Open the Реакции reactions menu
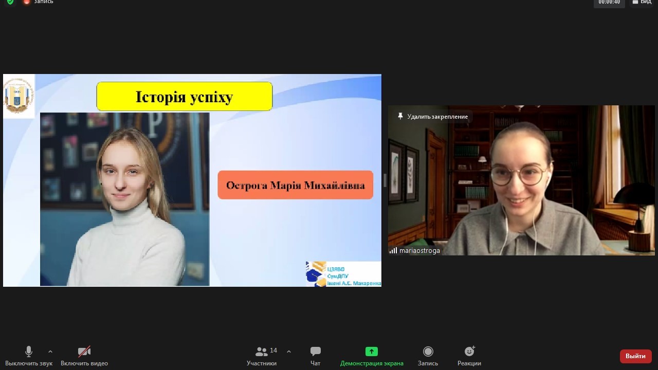This screenshot has width=658, height=370. pyautogui.click(x=469, y=356)
